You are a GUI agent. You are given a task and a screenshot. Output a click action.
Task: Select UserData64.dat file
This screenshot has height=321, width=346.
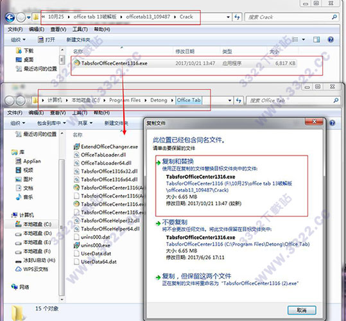click(95, 262)
